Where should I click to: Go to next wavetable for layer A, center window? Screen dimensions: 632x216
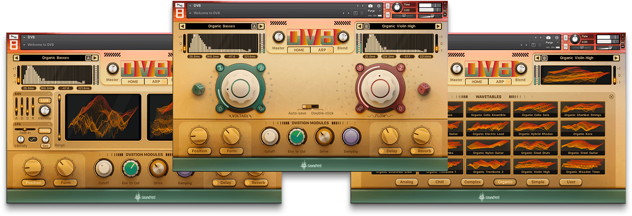coord(261,26)
